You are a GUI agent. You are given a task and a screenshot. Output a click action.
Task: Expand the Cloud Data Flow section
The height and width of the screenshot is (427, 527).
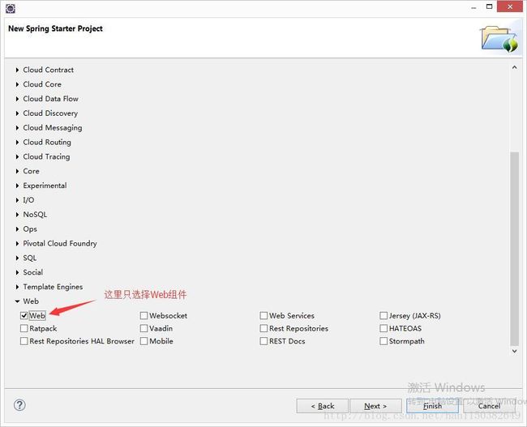17,99
